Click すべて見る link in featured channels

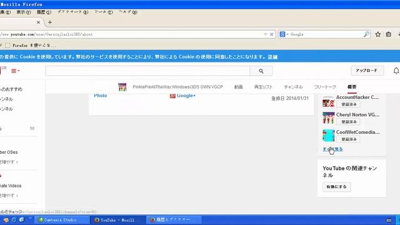[332, 149]
